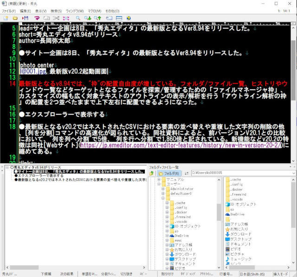Click the greyed Cut scissors toolbar icon
Screen dimensions: 297x277
pos(56,18)
